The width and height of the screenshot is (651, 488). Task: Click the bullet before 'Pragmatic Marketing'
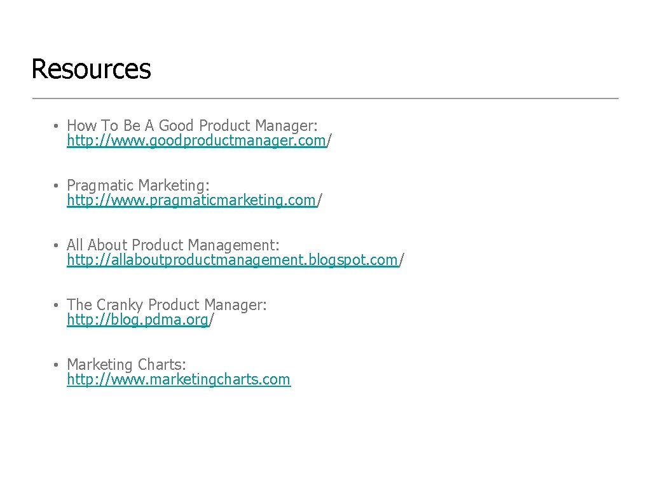(x=57, y=186)
